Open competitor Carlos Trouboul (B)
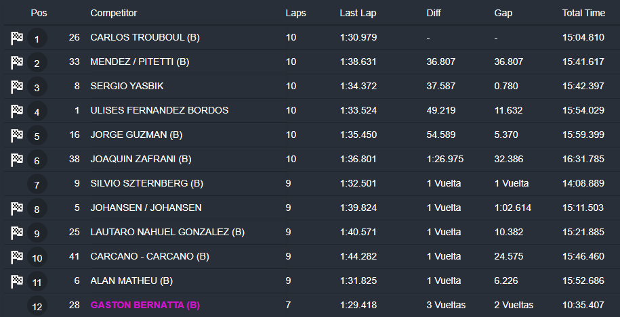Screen dimensions: 620x317 click(x=144, y=38)
